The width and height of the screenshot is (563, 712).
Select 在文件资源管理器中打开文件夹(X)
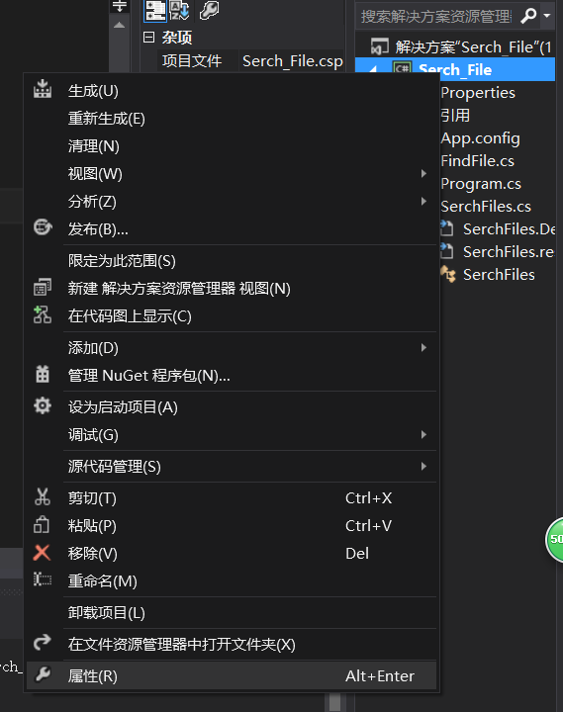coord(232,644)
